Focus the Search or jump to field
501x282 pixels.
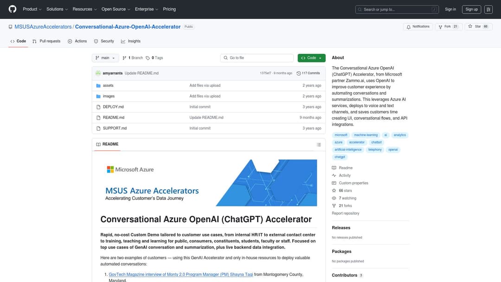coord(397,9)
